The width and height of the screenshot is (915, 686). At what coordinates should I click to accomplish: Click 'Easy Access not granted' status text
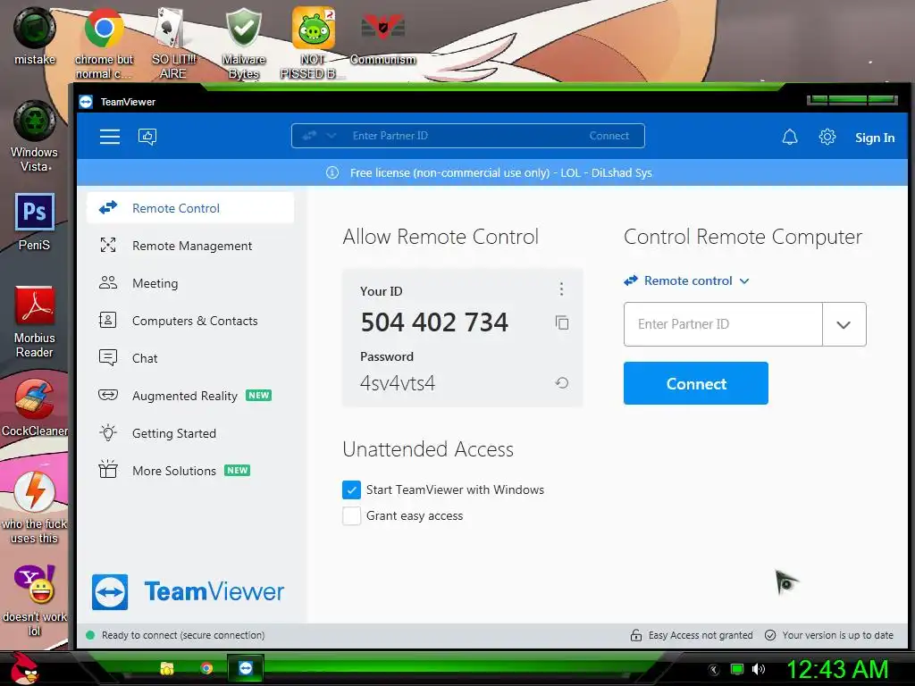pos(701,635)
